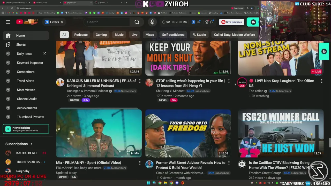Open Shorts from the sidebar
The image size is (331, 186).
[x=26, y=45]
